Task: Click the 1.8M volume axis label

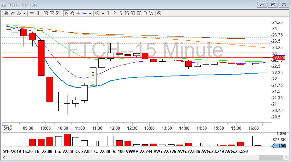Action: (x=281, y=134)
